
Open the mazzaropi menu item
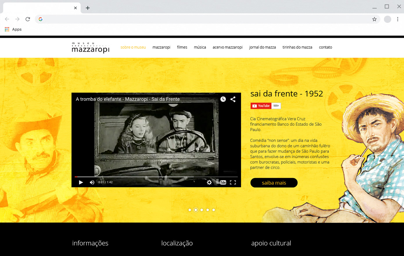click(x=161, y=47)
